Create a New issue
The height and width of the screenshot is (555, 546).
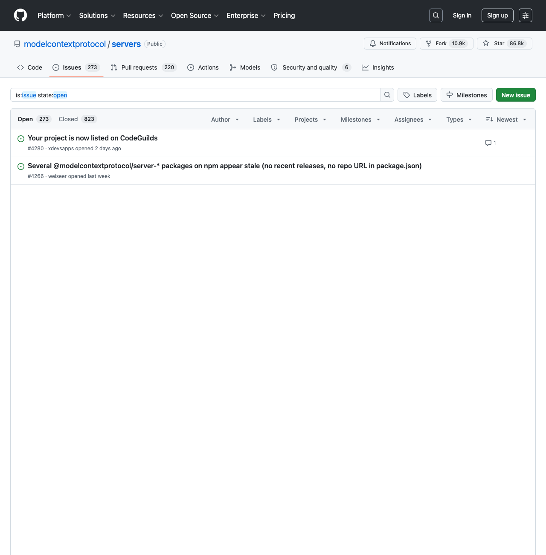(516, 95)
